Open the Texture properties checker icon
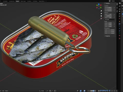123x92 pixels. point(120,39)
